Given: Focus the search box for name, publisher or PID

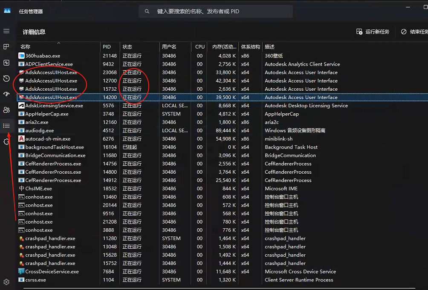Looking at the screenshot, I should click(x=216, y=11).
